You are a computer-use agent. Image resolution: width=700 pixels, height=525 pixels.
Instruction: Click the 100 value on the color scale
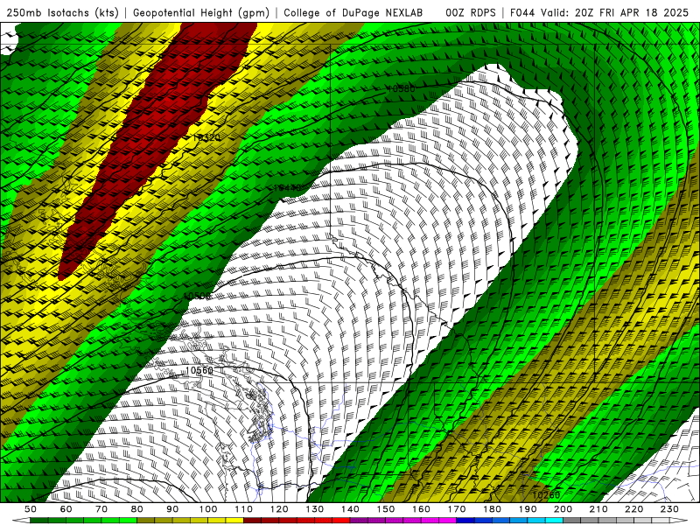(208, 509)
